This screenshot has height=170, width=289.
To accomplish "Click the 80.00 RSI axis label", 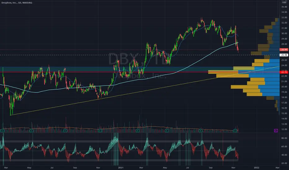I will (284, 138).
